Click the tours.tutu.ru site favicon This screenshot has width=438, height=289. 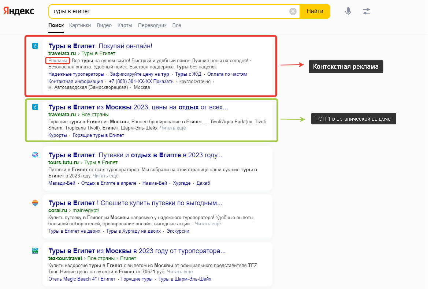tap(35, 155)
